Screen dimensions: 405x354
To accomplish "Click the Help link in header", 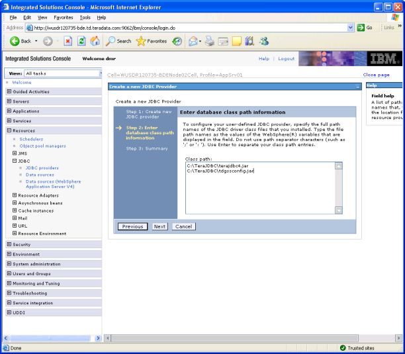I will click(x=264, y=59).
